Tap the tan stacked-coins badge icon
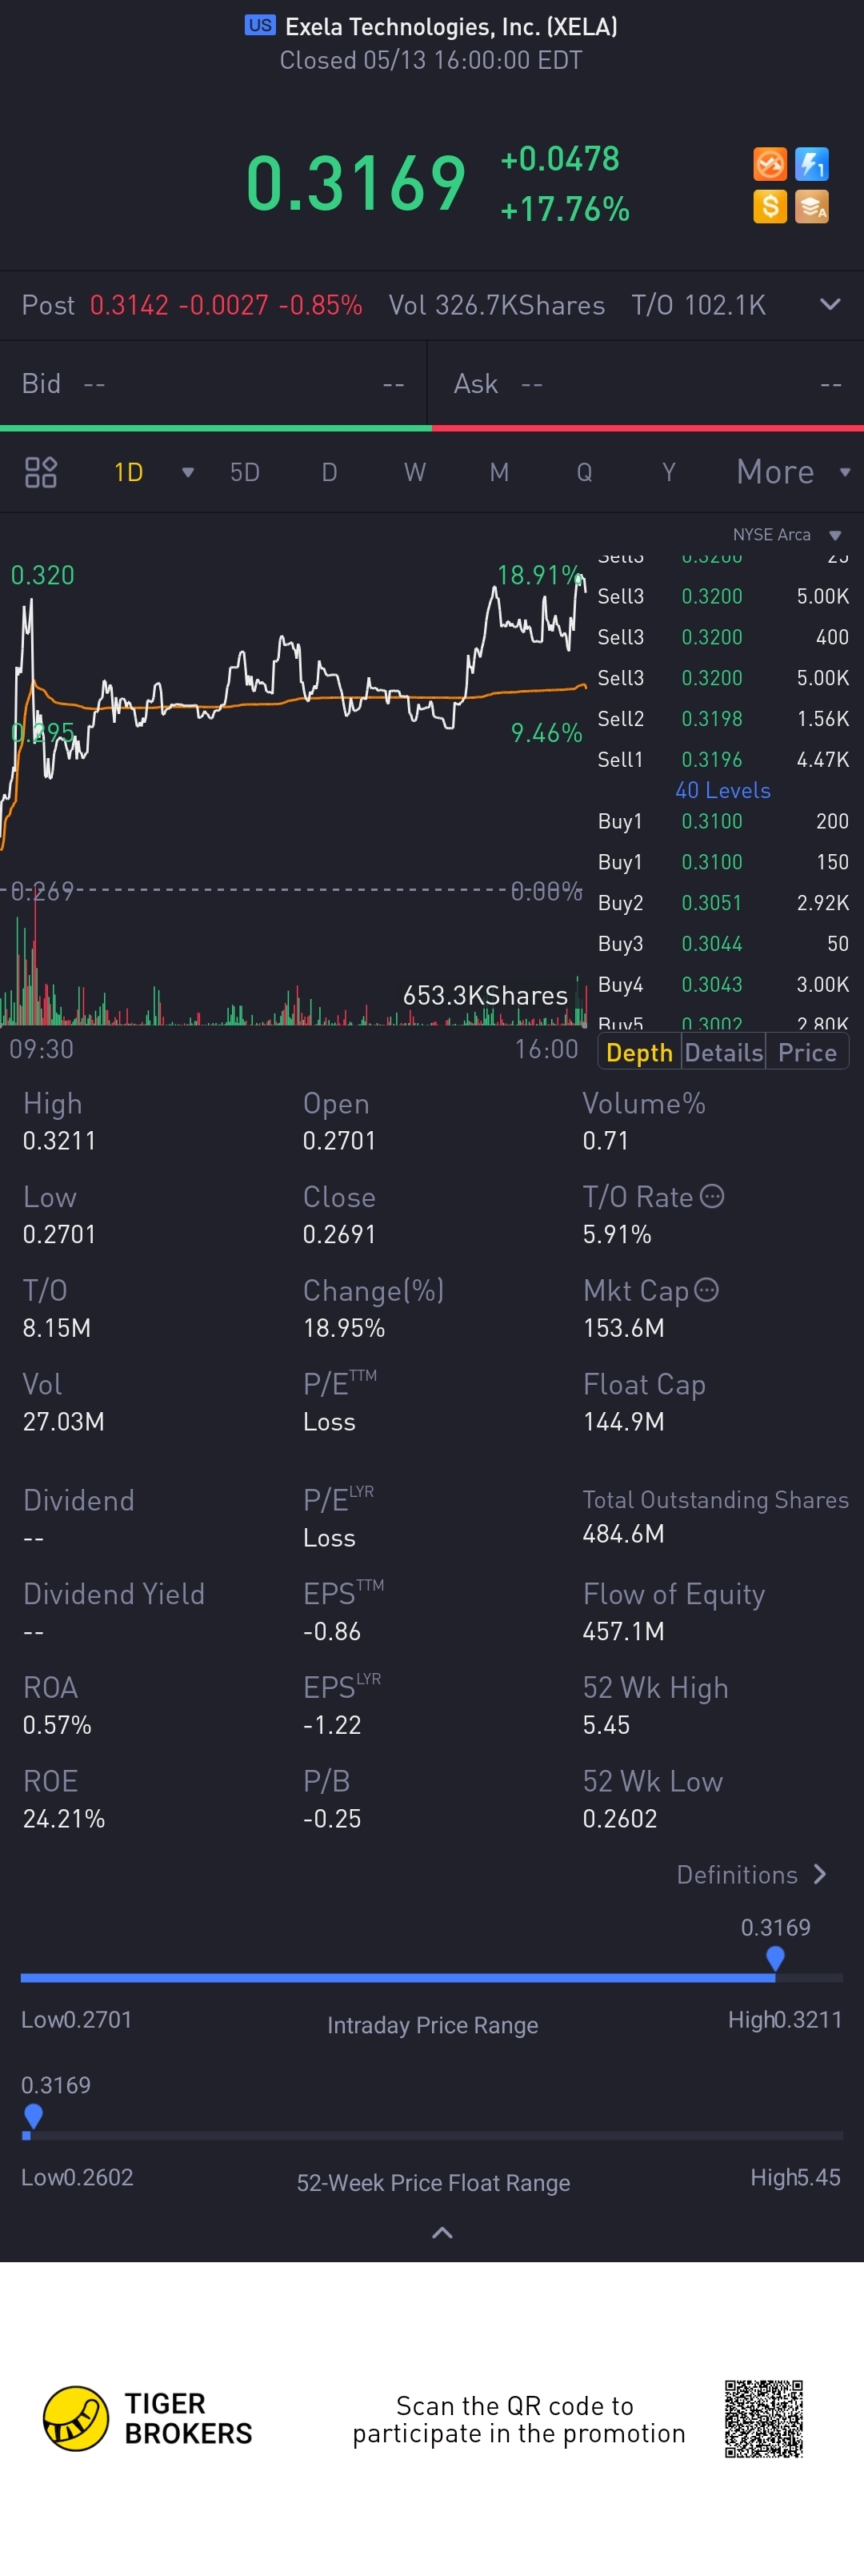 click(812, 207)
